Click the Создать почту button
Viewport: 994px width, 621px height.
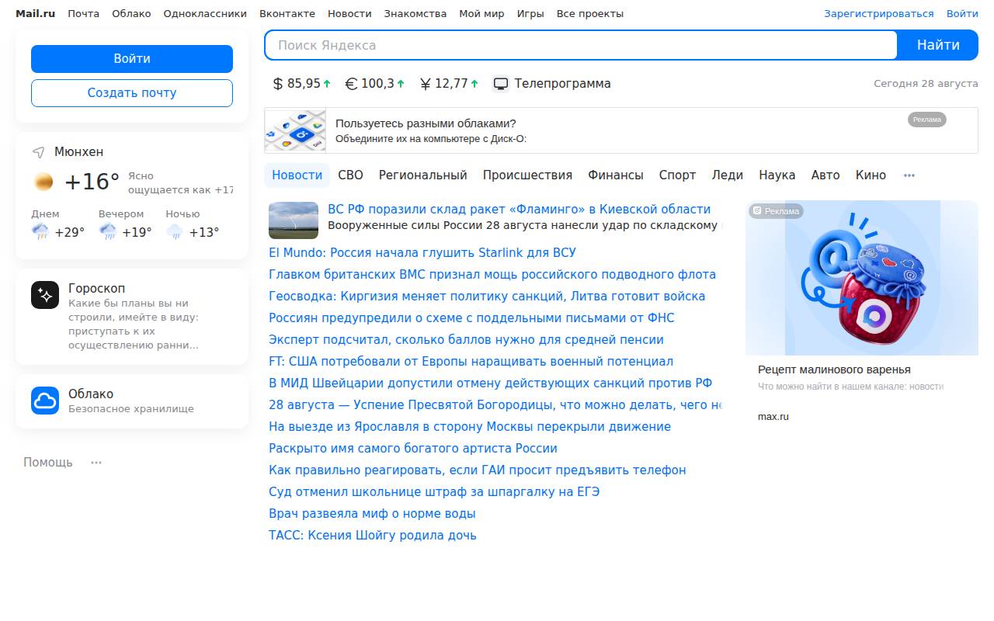pos(132,93)
